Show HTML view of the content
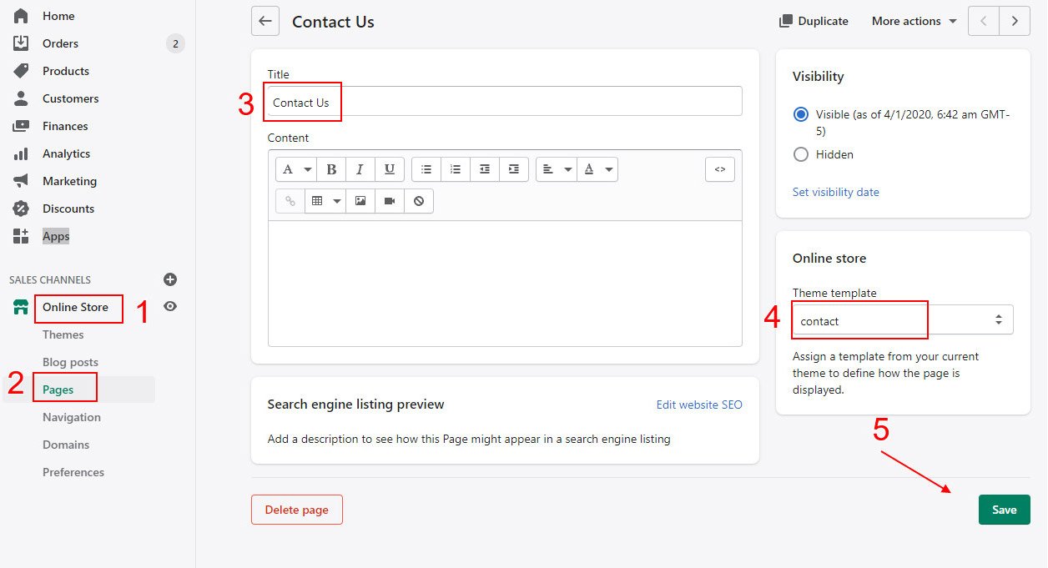 pos(719,169)
